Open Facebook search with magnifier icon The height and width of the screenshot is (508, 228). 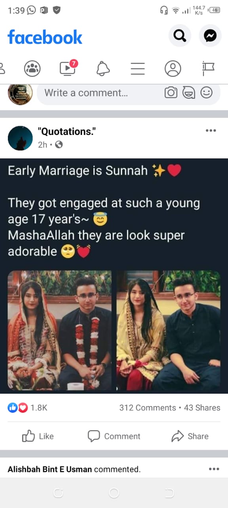tap(180, 36)
